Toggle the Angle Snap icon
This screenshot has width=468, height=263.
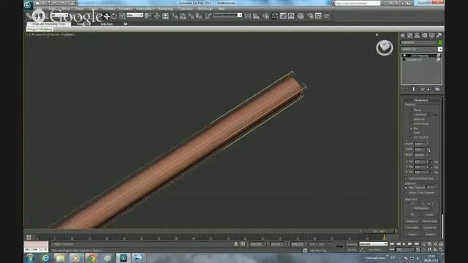(183, 16)
